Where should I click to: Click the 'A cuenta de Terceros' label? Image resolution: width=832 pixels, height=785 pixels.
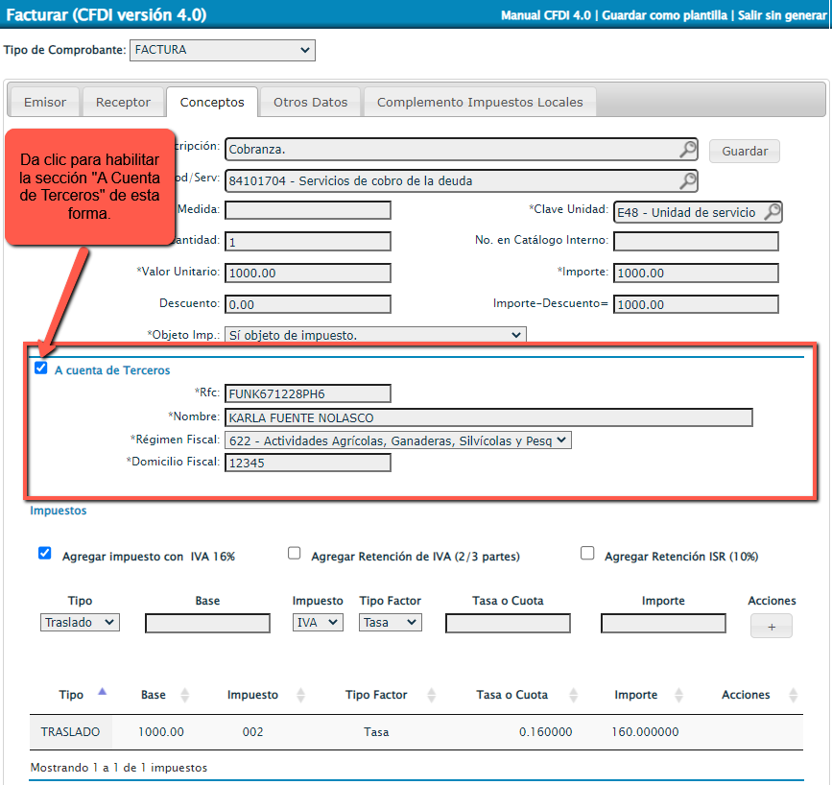click(112, 369)
